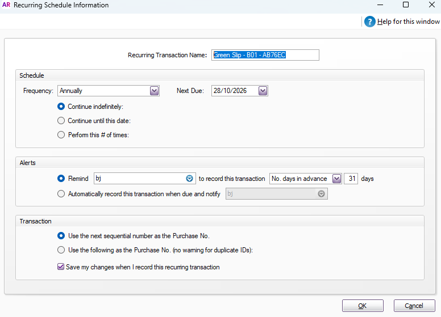Maximize the Recurring Schedule Information window

pyautogui.click(x=405, y=5)
